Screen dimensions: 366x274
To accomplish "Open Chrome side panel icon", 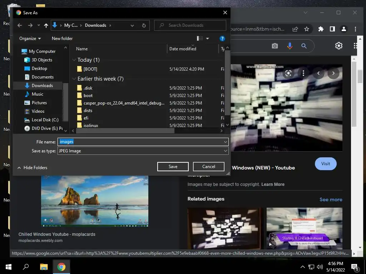I will click(332, 29).
